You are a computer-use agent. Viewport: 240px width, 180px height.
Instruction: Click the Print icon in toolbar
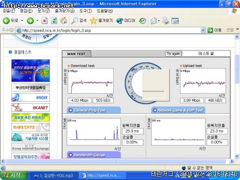(x=166, y=21)
